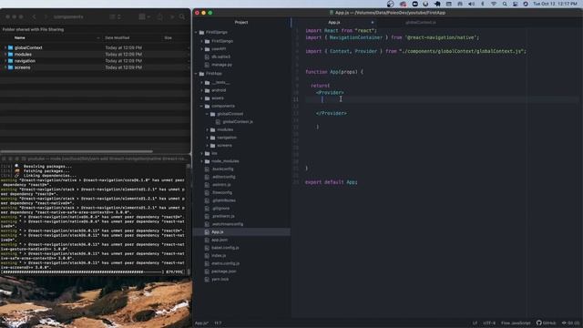Select the node_modules folder in tree

coord(225,161)
